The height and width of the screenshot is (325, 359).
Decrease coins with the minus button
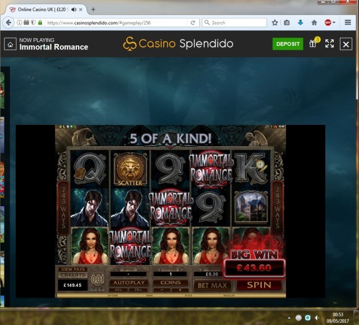point(162,290)
